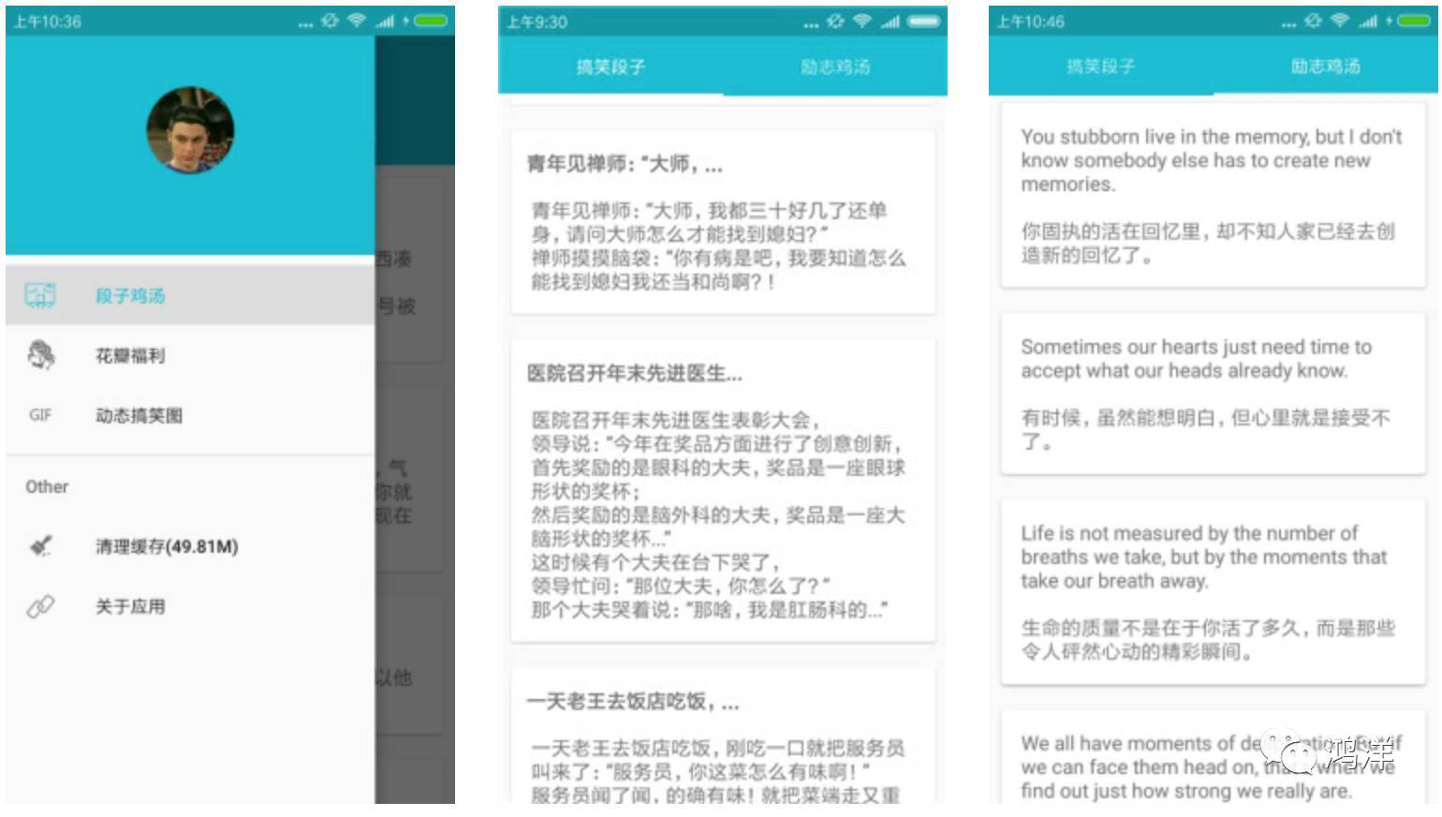This screenshot has height=817, width=1442.
Task: Switch to 励志鸡汤 tab in 上午9:30 screen
Action: click(x=835, y=67)
